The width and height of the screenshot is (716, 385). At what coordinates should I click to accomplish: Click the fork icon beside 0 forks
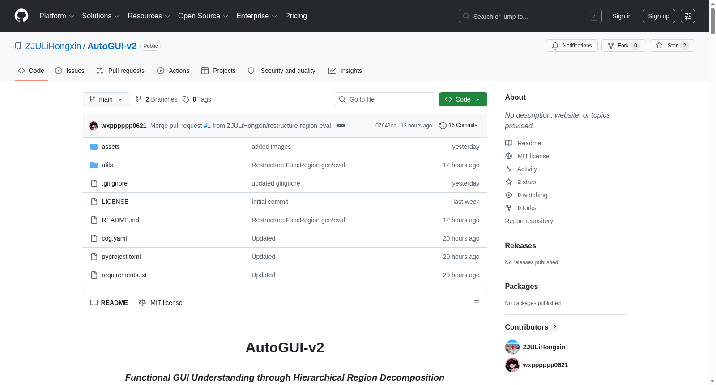(x=509, y=208)
